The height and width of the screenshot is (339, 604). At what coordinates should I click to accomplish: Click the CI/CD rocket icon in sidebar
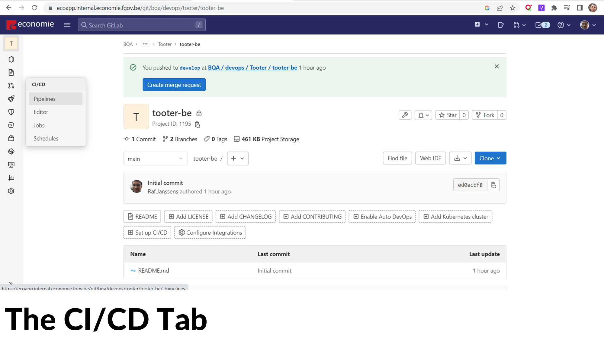coord(11,99)
